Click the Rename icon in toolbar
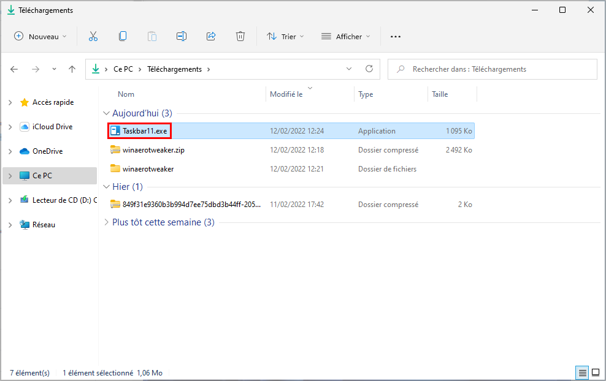Image resolution: width=606 pixels, height=381 pixels. (182, 36)
